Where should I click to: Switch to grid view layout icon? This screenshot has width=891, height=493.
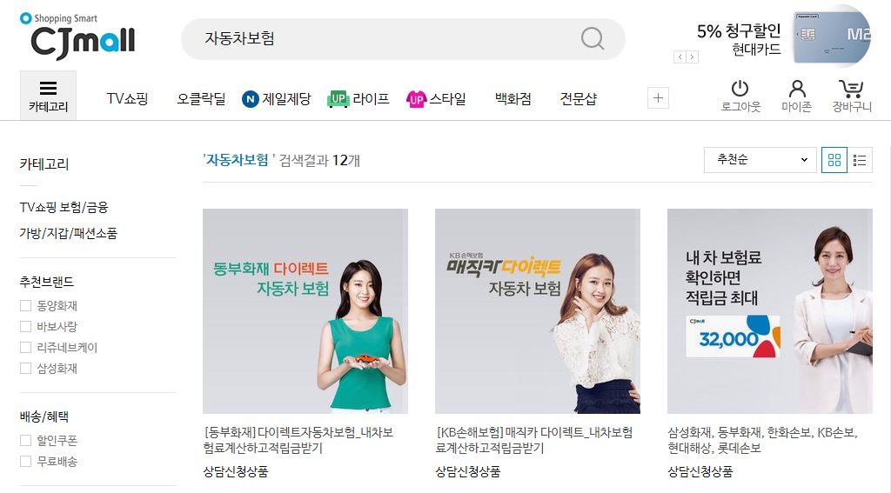coord(834,160)
